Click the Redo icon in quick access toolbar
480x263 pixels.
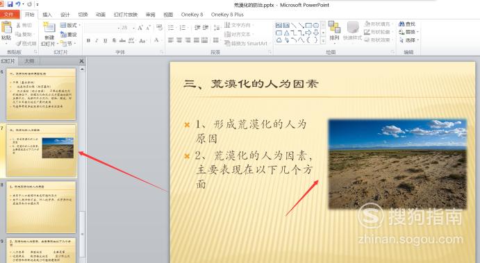coord(29,4)
